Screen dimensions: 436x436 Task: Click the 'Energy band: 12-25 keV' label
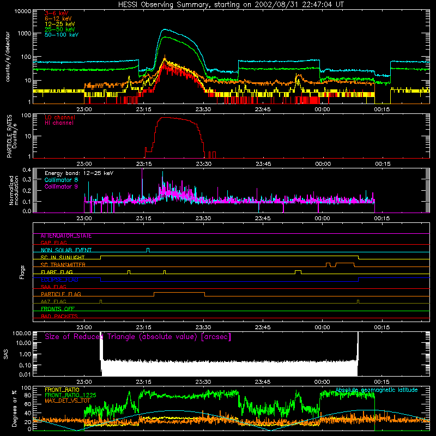(79, 173)
